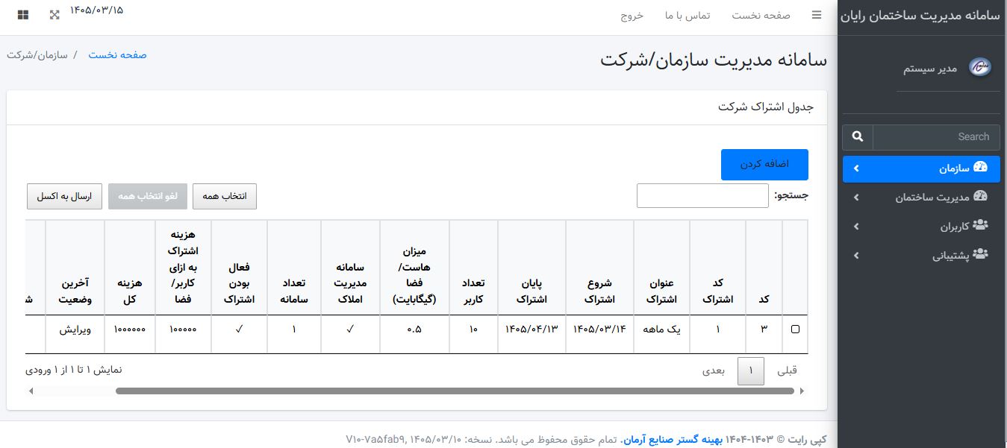Image resolution: width=1007 pixels, height=448 pixels.
Task: Tick the checkbox for row code ۳
Action: pyautogui.click(x=795, y=329)
